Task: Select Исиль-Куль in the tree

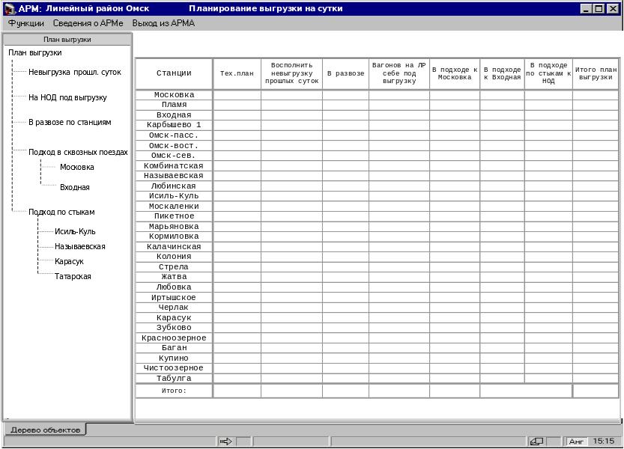Action: pos(75,231)
